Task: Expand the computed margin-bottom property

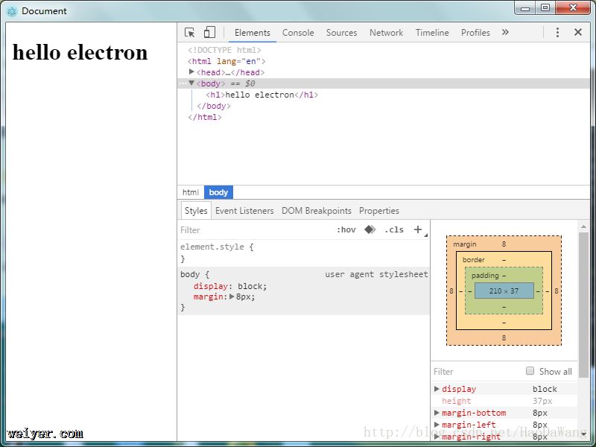Action: click(x=437, y=413)
